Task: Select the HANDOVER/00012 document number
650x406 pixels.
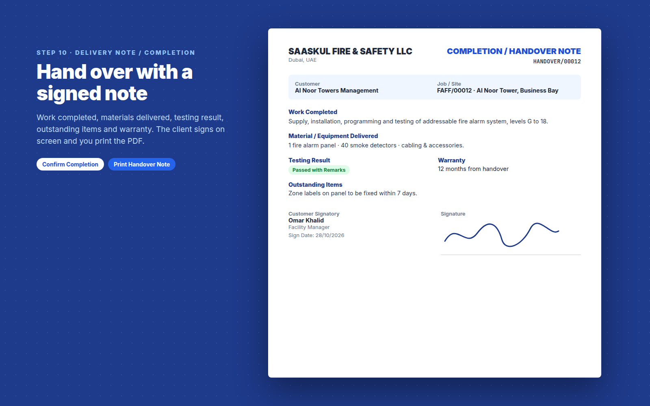Action: (557, 62)
